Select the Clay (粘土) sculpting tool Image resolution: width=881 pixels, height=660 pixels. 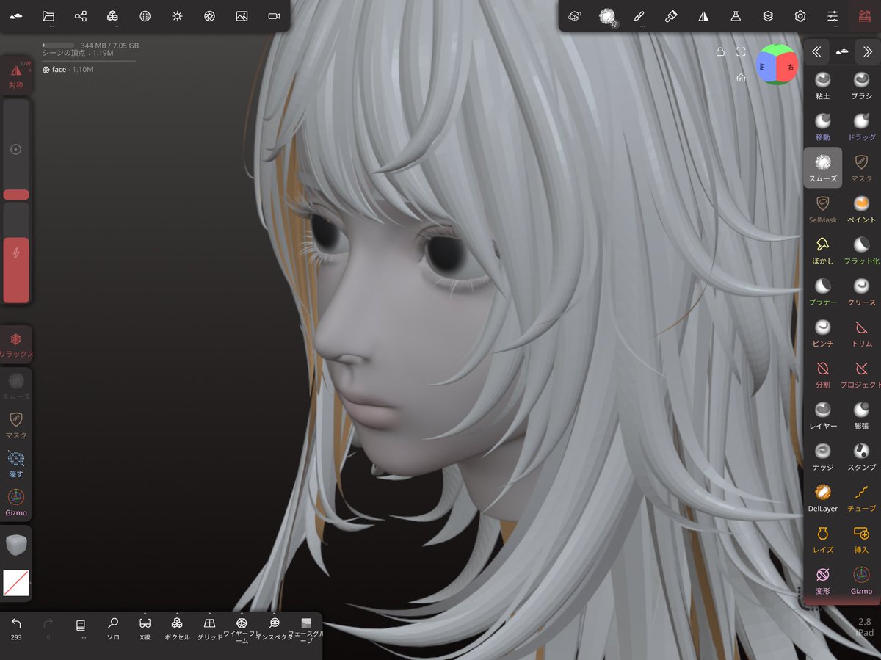click(822, 86)
